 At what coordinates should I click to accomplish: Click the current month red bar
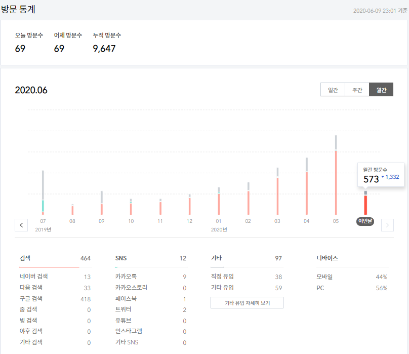coord(365,205)
